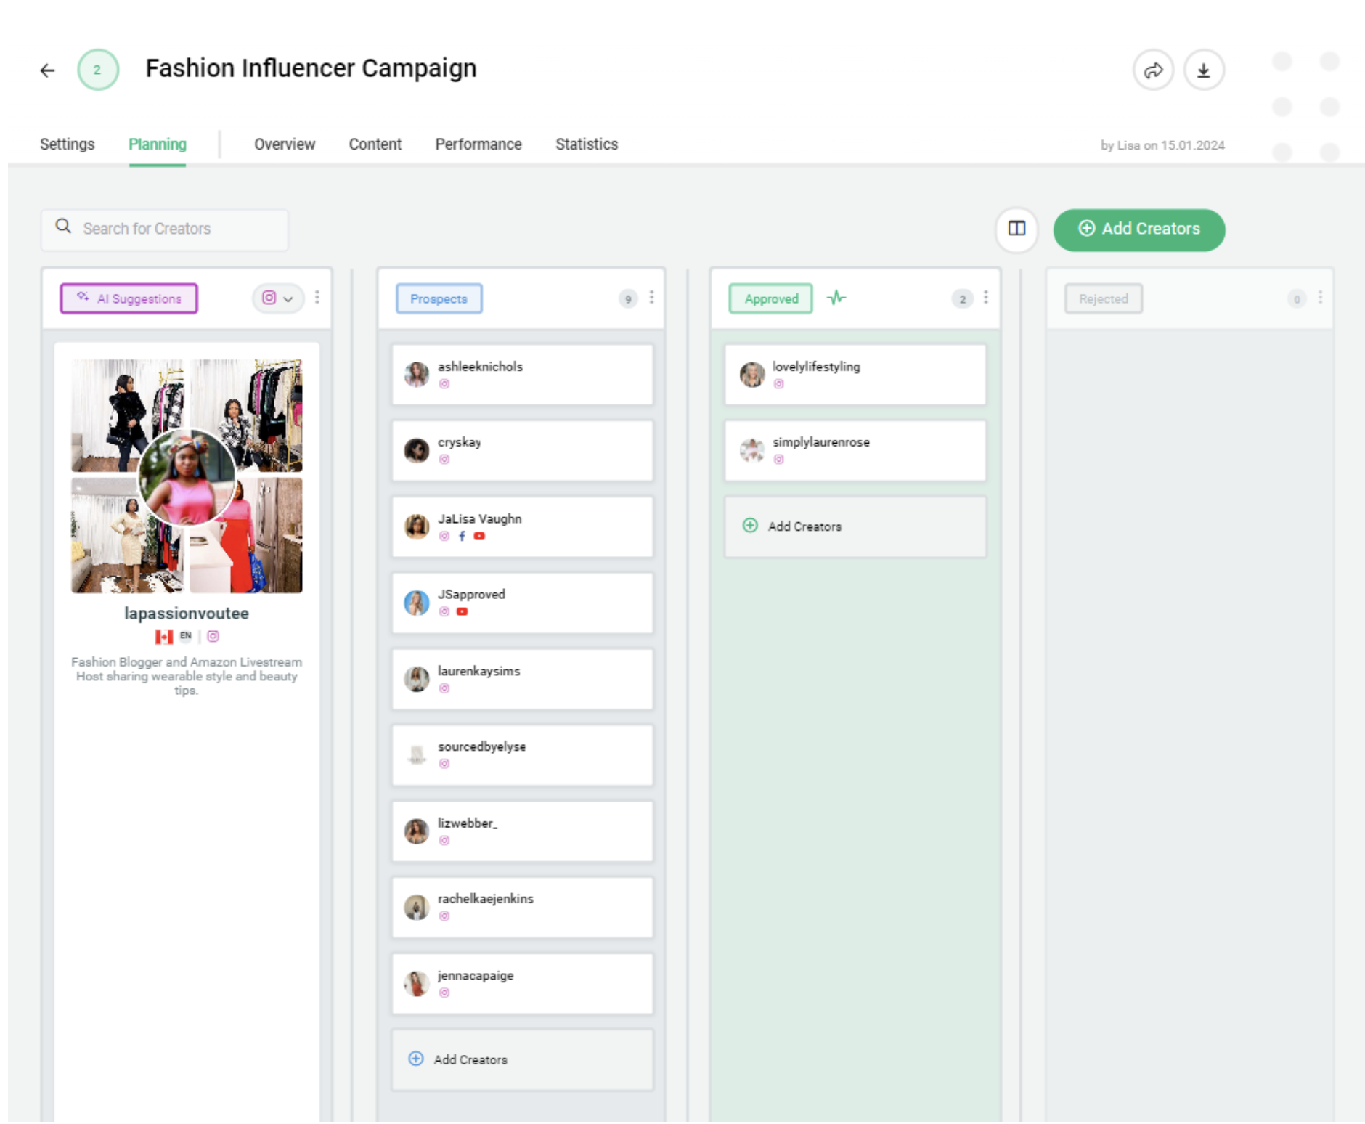The width and height of the screenshot is (1365, 1124).
Task: Click the green Add Creators button
Action: [1138, 229]
